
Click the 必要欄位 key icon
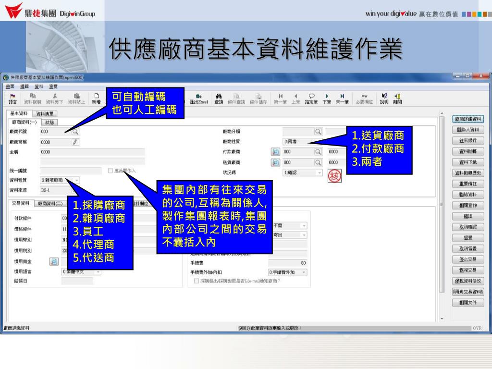coord(364,98)
